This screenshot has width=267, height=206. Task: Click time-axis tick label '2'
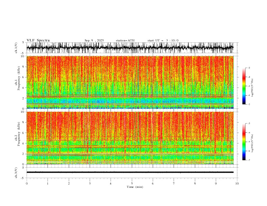[69, 183]
